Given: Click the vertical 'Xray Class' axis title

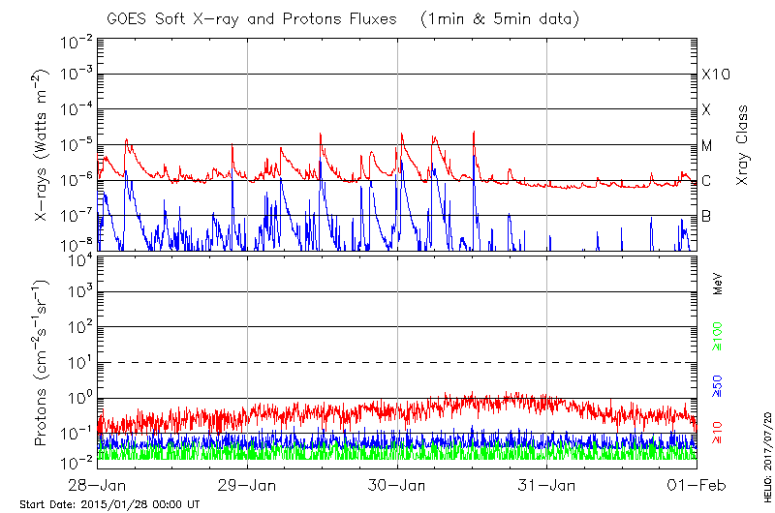Looking at the screenshot, I should click(743, 145).
